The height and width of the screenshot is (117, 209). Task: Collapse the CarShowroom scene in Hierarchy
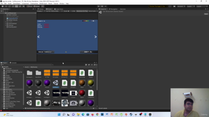(x=4, y=13)
